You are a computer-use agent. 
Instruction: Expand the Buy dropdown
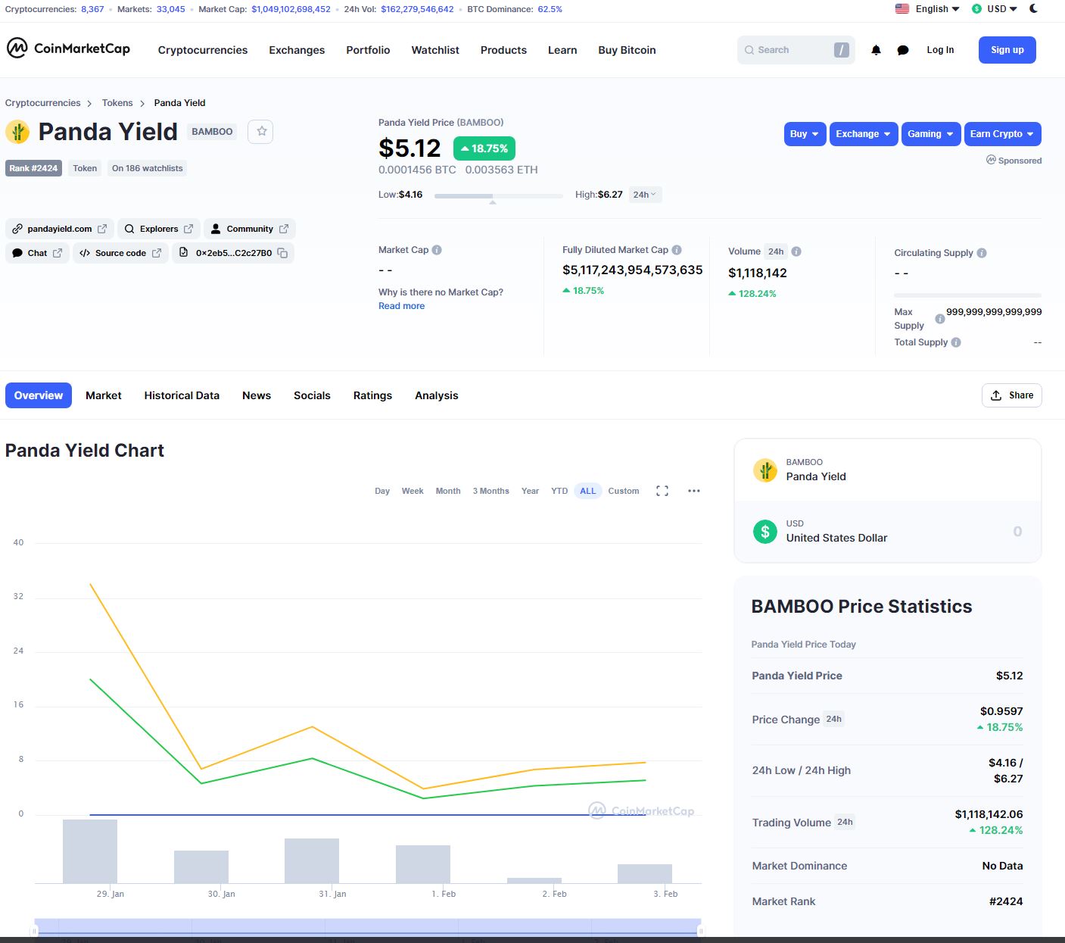click(805, 134)
